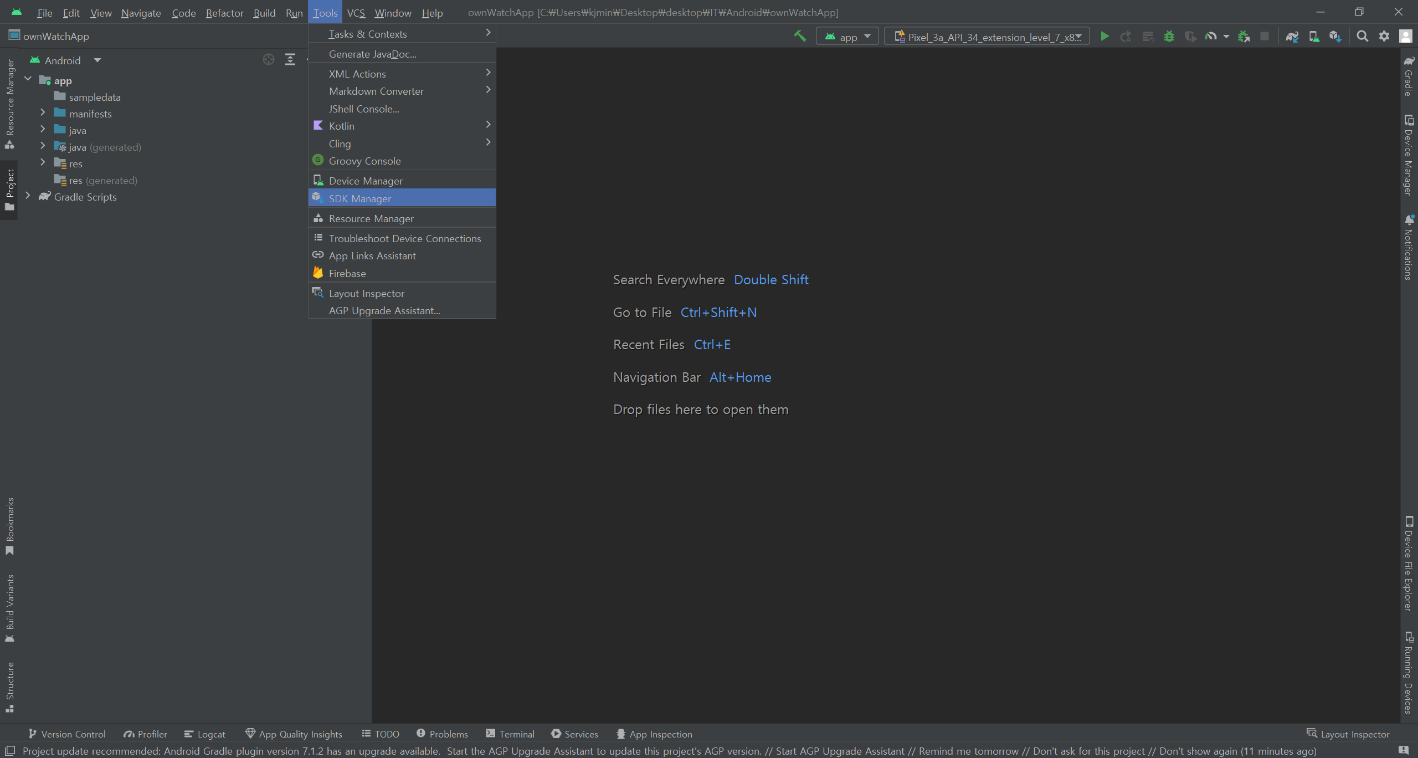Open the Build menu in menu bar
This screenshot has width=1418, height=758.
point(264,12)
